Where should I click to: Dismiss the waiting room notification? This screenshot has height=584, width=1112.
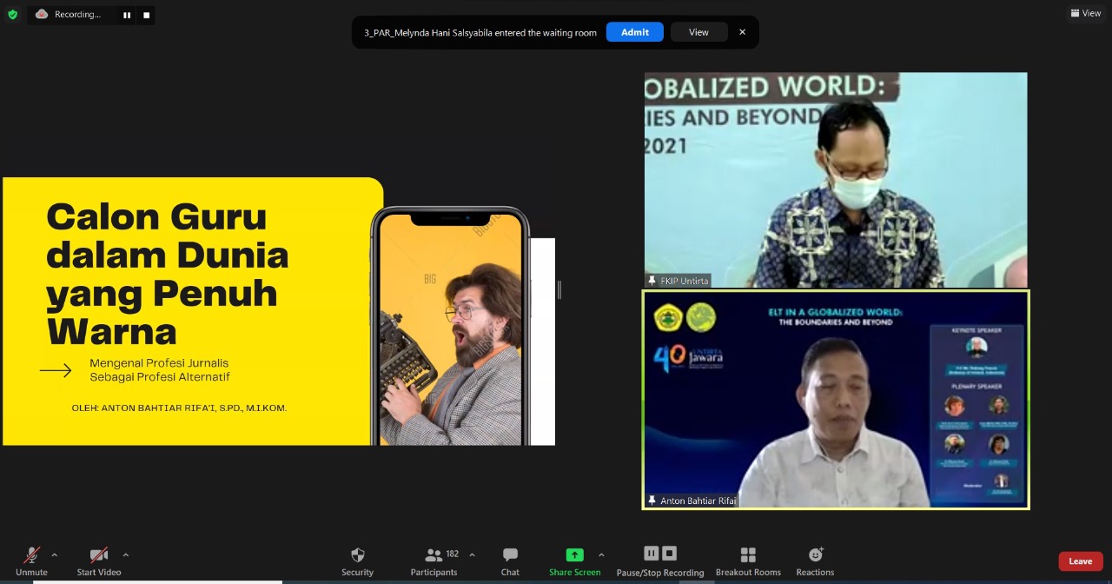tap(743, 32)
